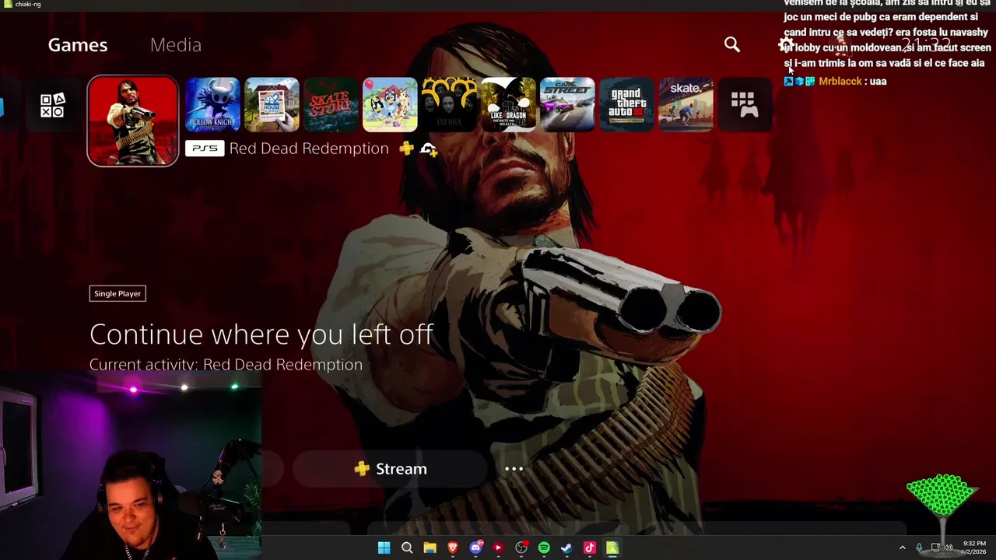Screen dimensions: 996x560
Task: Select the CarX Street game tile
Action: tap(567, 104)
